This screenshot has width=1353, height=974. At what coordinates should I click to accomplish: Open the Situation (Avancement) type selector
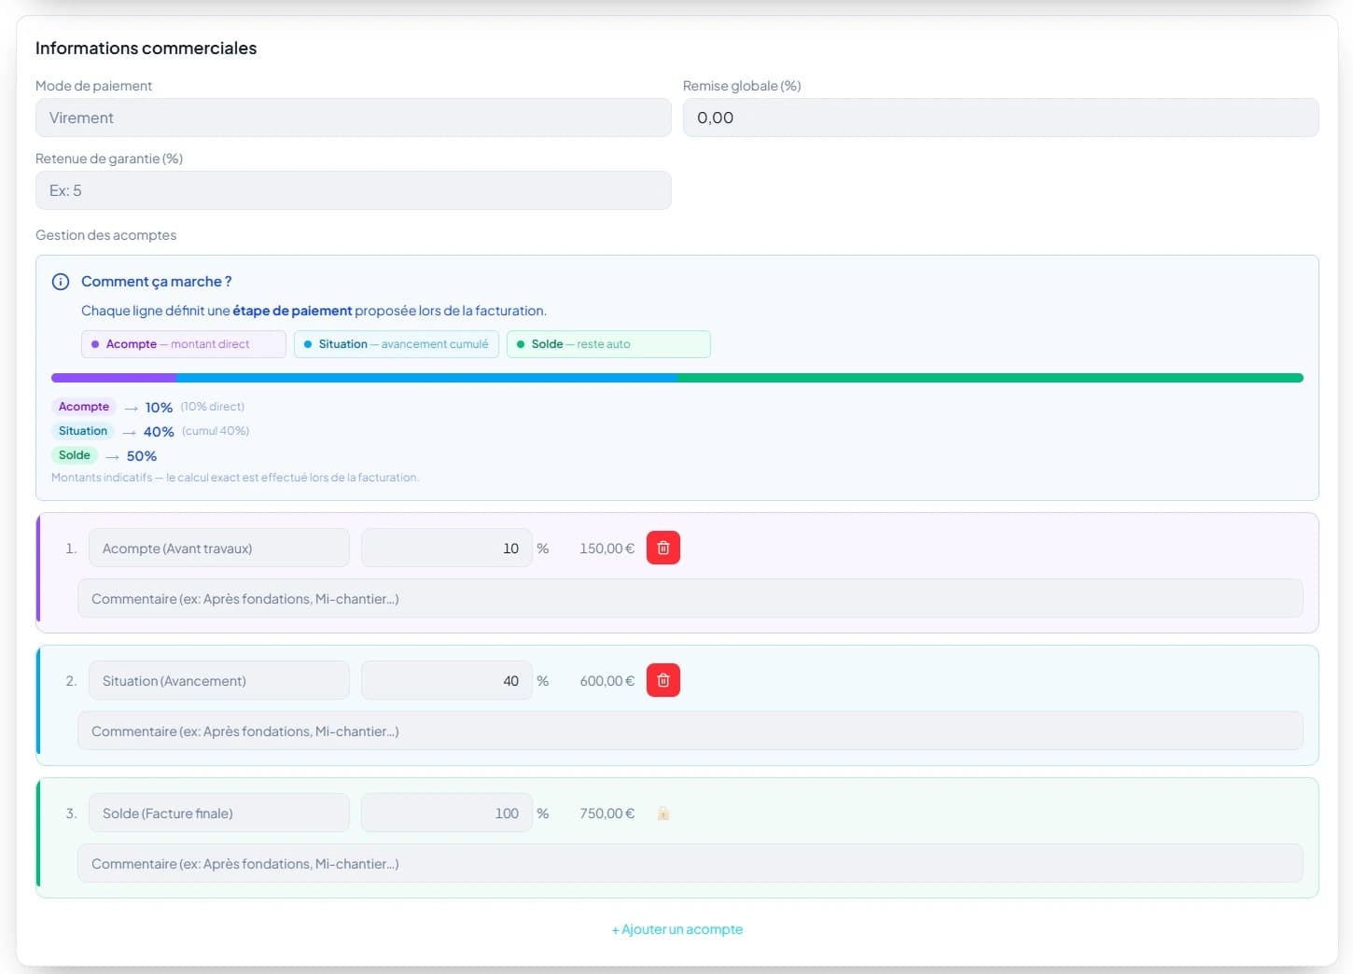tap(218, 680)
